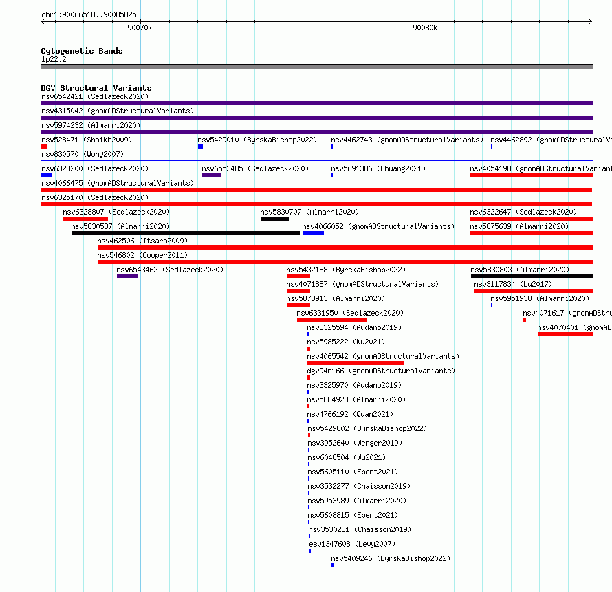The image size is (612, 592).
Task: Open the nsv6328807 (Sedlazeck2020) label
Action: click(116, 212)
